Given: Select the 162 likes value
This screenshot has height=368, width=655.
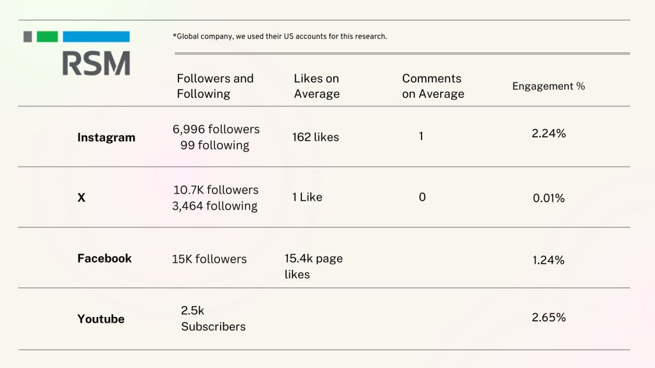Looking at the screenshot, I should click(x=315, y=137).
